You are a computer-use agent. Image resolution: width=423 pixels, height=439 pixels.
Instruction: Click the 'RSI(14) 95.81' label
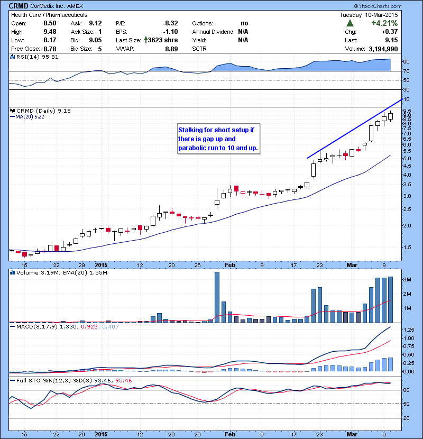pyautogui.click(x=37, y=57)
